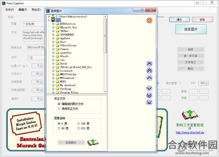Open help book icon in main window
219x157 pixels.
(x=190, y=115)
